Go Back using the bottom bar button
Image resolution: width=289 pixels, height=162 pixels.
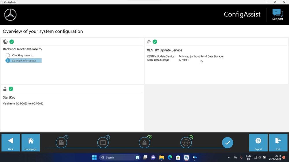pos(11,142)
